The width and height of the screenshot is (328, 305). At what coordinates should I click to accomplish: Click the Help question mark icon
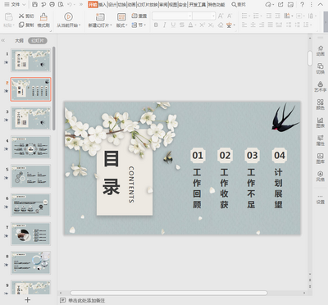(302, 5)
